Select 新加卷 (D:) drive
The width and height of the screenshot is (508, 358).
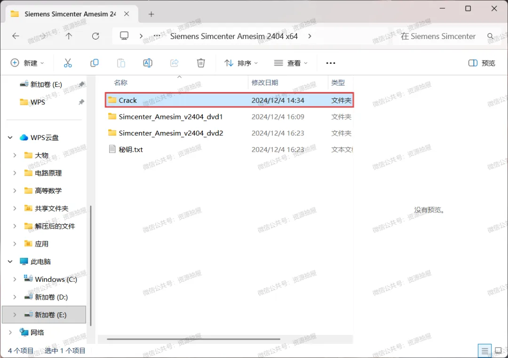(x=51, y=297)
